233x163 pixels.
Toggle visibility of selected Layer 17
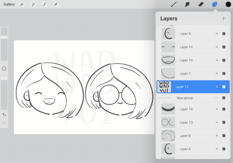tap(224, 87)
